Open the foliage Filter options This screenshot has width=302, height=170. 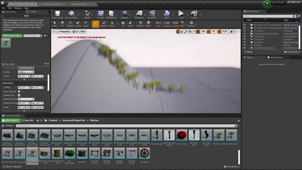click(x=182, y=24)
